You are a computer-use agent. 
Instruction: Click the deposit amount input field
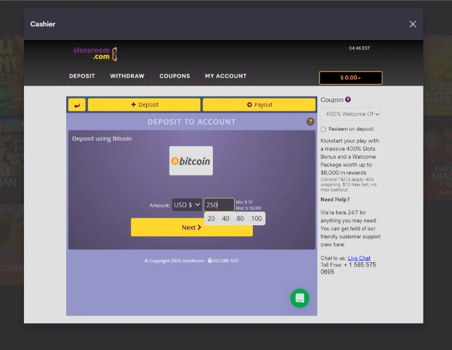pyautogui.click(x=219, y=205)
